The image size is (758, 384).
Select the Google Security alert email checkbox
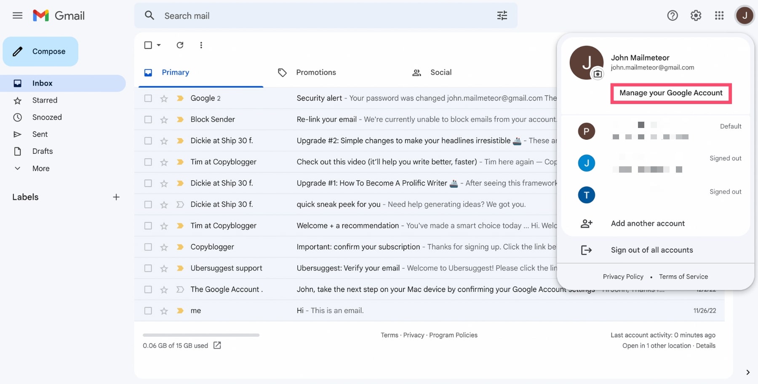(148, 98)
